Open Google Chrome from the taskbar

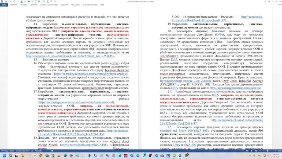(41, 156)
